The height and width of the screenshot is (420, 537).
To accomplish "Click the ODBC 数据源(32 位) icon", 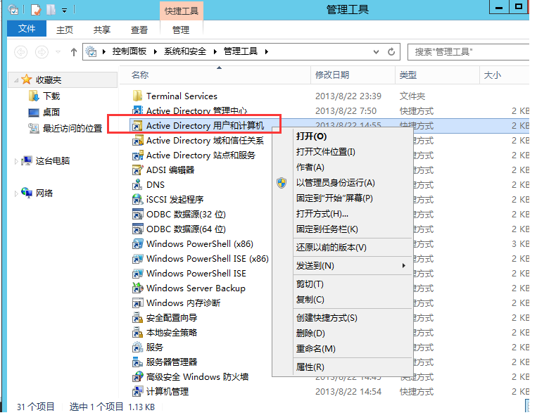I will tap(137, 215).
